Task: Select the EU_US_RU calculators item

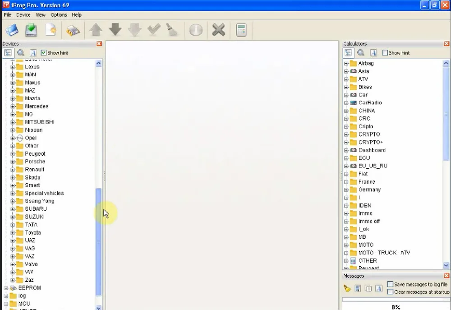Action: coord(373,166)
